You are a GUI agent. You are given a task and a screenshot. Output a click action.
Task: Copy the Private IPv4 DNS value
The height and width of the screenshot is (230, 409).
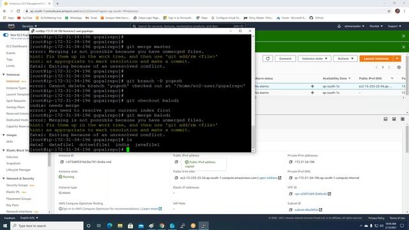291,178
